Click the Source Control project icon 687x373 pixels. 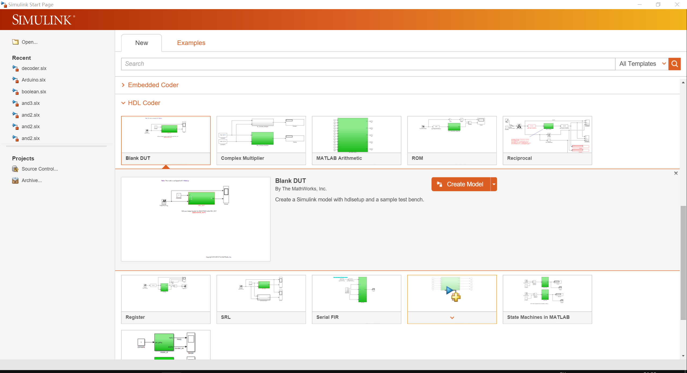coord(15,169)
